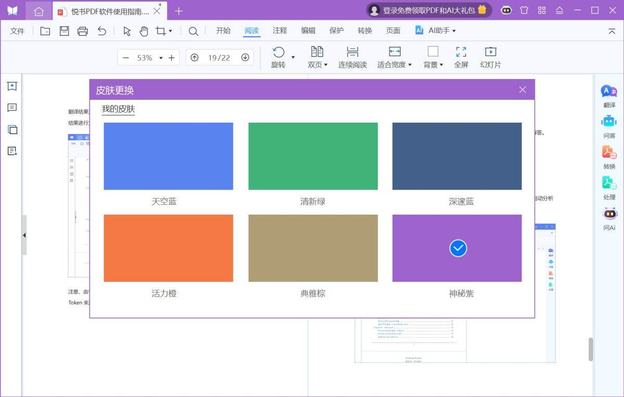Switch to the 注释 ribbon tab
This screenshot has height=397, width=624.
tap(280, 31)
